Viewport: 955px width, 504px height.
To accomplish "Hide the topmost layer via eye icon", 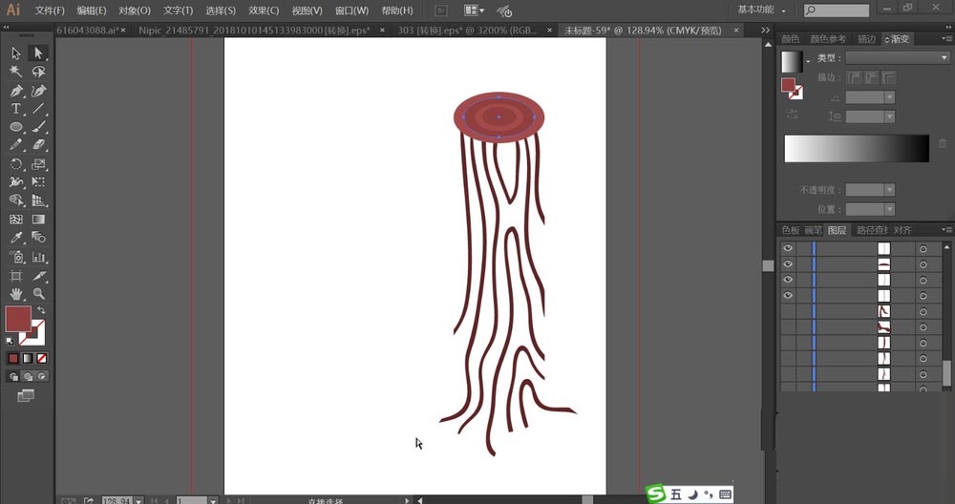I will click(x=788, y=248).
